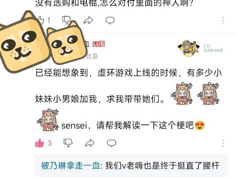This screenshot has width=235, height=180.
Task: Share the 虚环游戏 comment
Action: coord(90,143)
